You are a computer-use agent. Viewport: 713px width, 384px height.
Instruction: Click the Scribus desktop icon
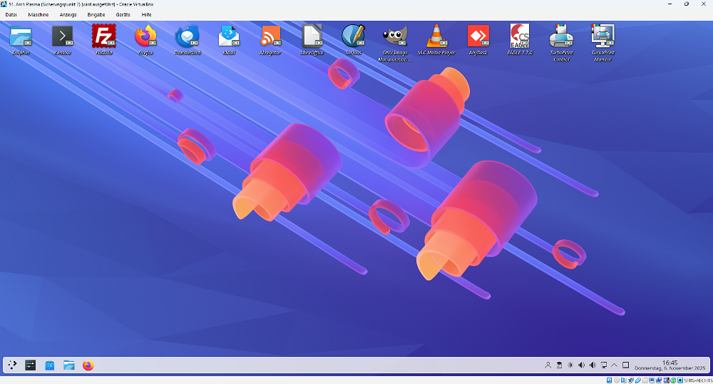click(x=353, y=36)
